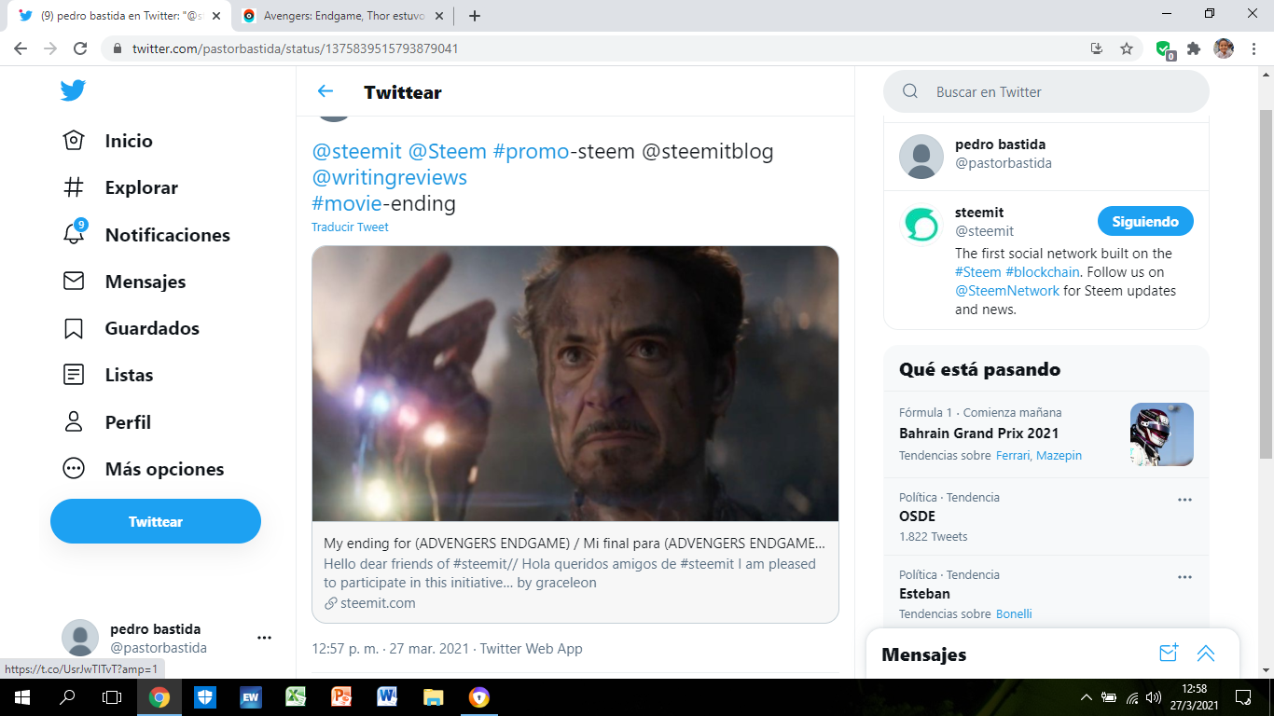Open the #promo hashtag
Image resolution: width=1274 pixels, height=716 pixels.
532,151
